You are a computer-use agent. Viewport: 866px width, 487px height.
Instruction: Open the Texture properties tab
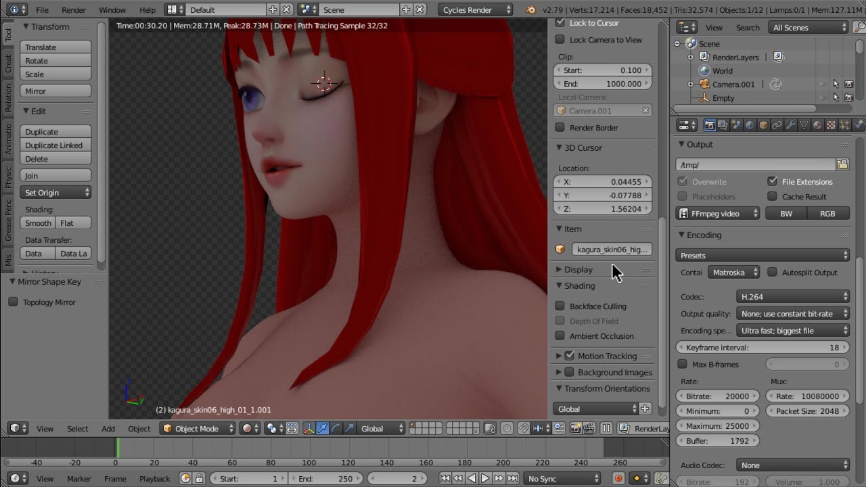coord(831,125)
